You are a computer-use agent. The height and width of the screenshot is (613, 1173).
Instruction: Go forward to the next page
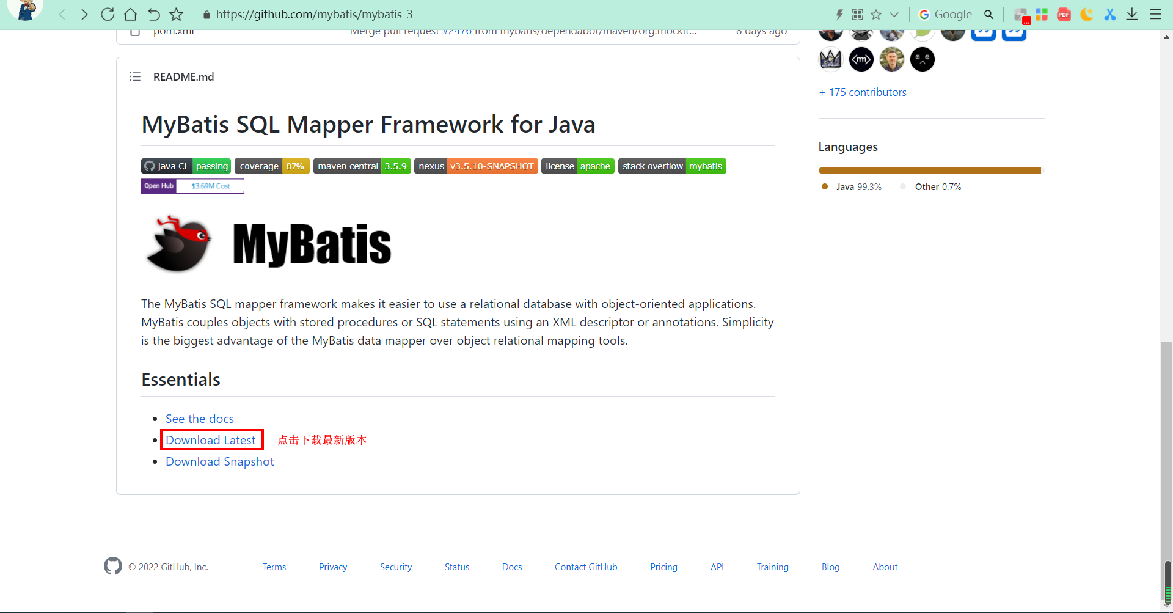point(84,14)
